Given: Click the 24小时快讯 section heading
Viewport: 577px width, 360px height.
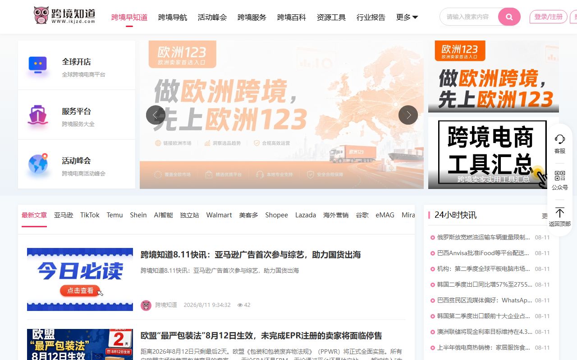Looking at the screenshot, I should (455, 215).
